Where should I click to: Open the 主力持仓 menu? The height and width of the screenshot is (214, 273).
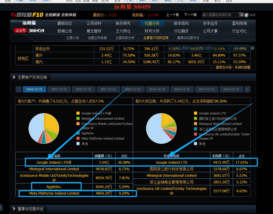(123, 31)
